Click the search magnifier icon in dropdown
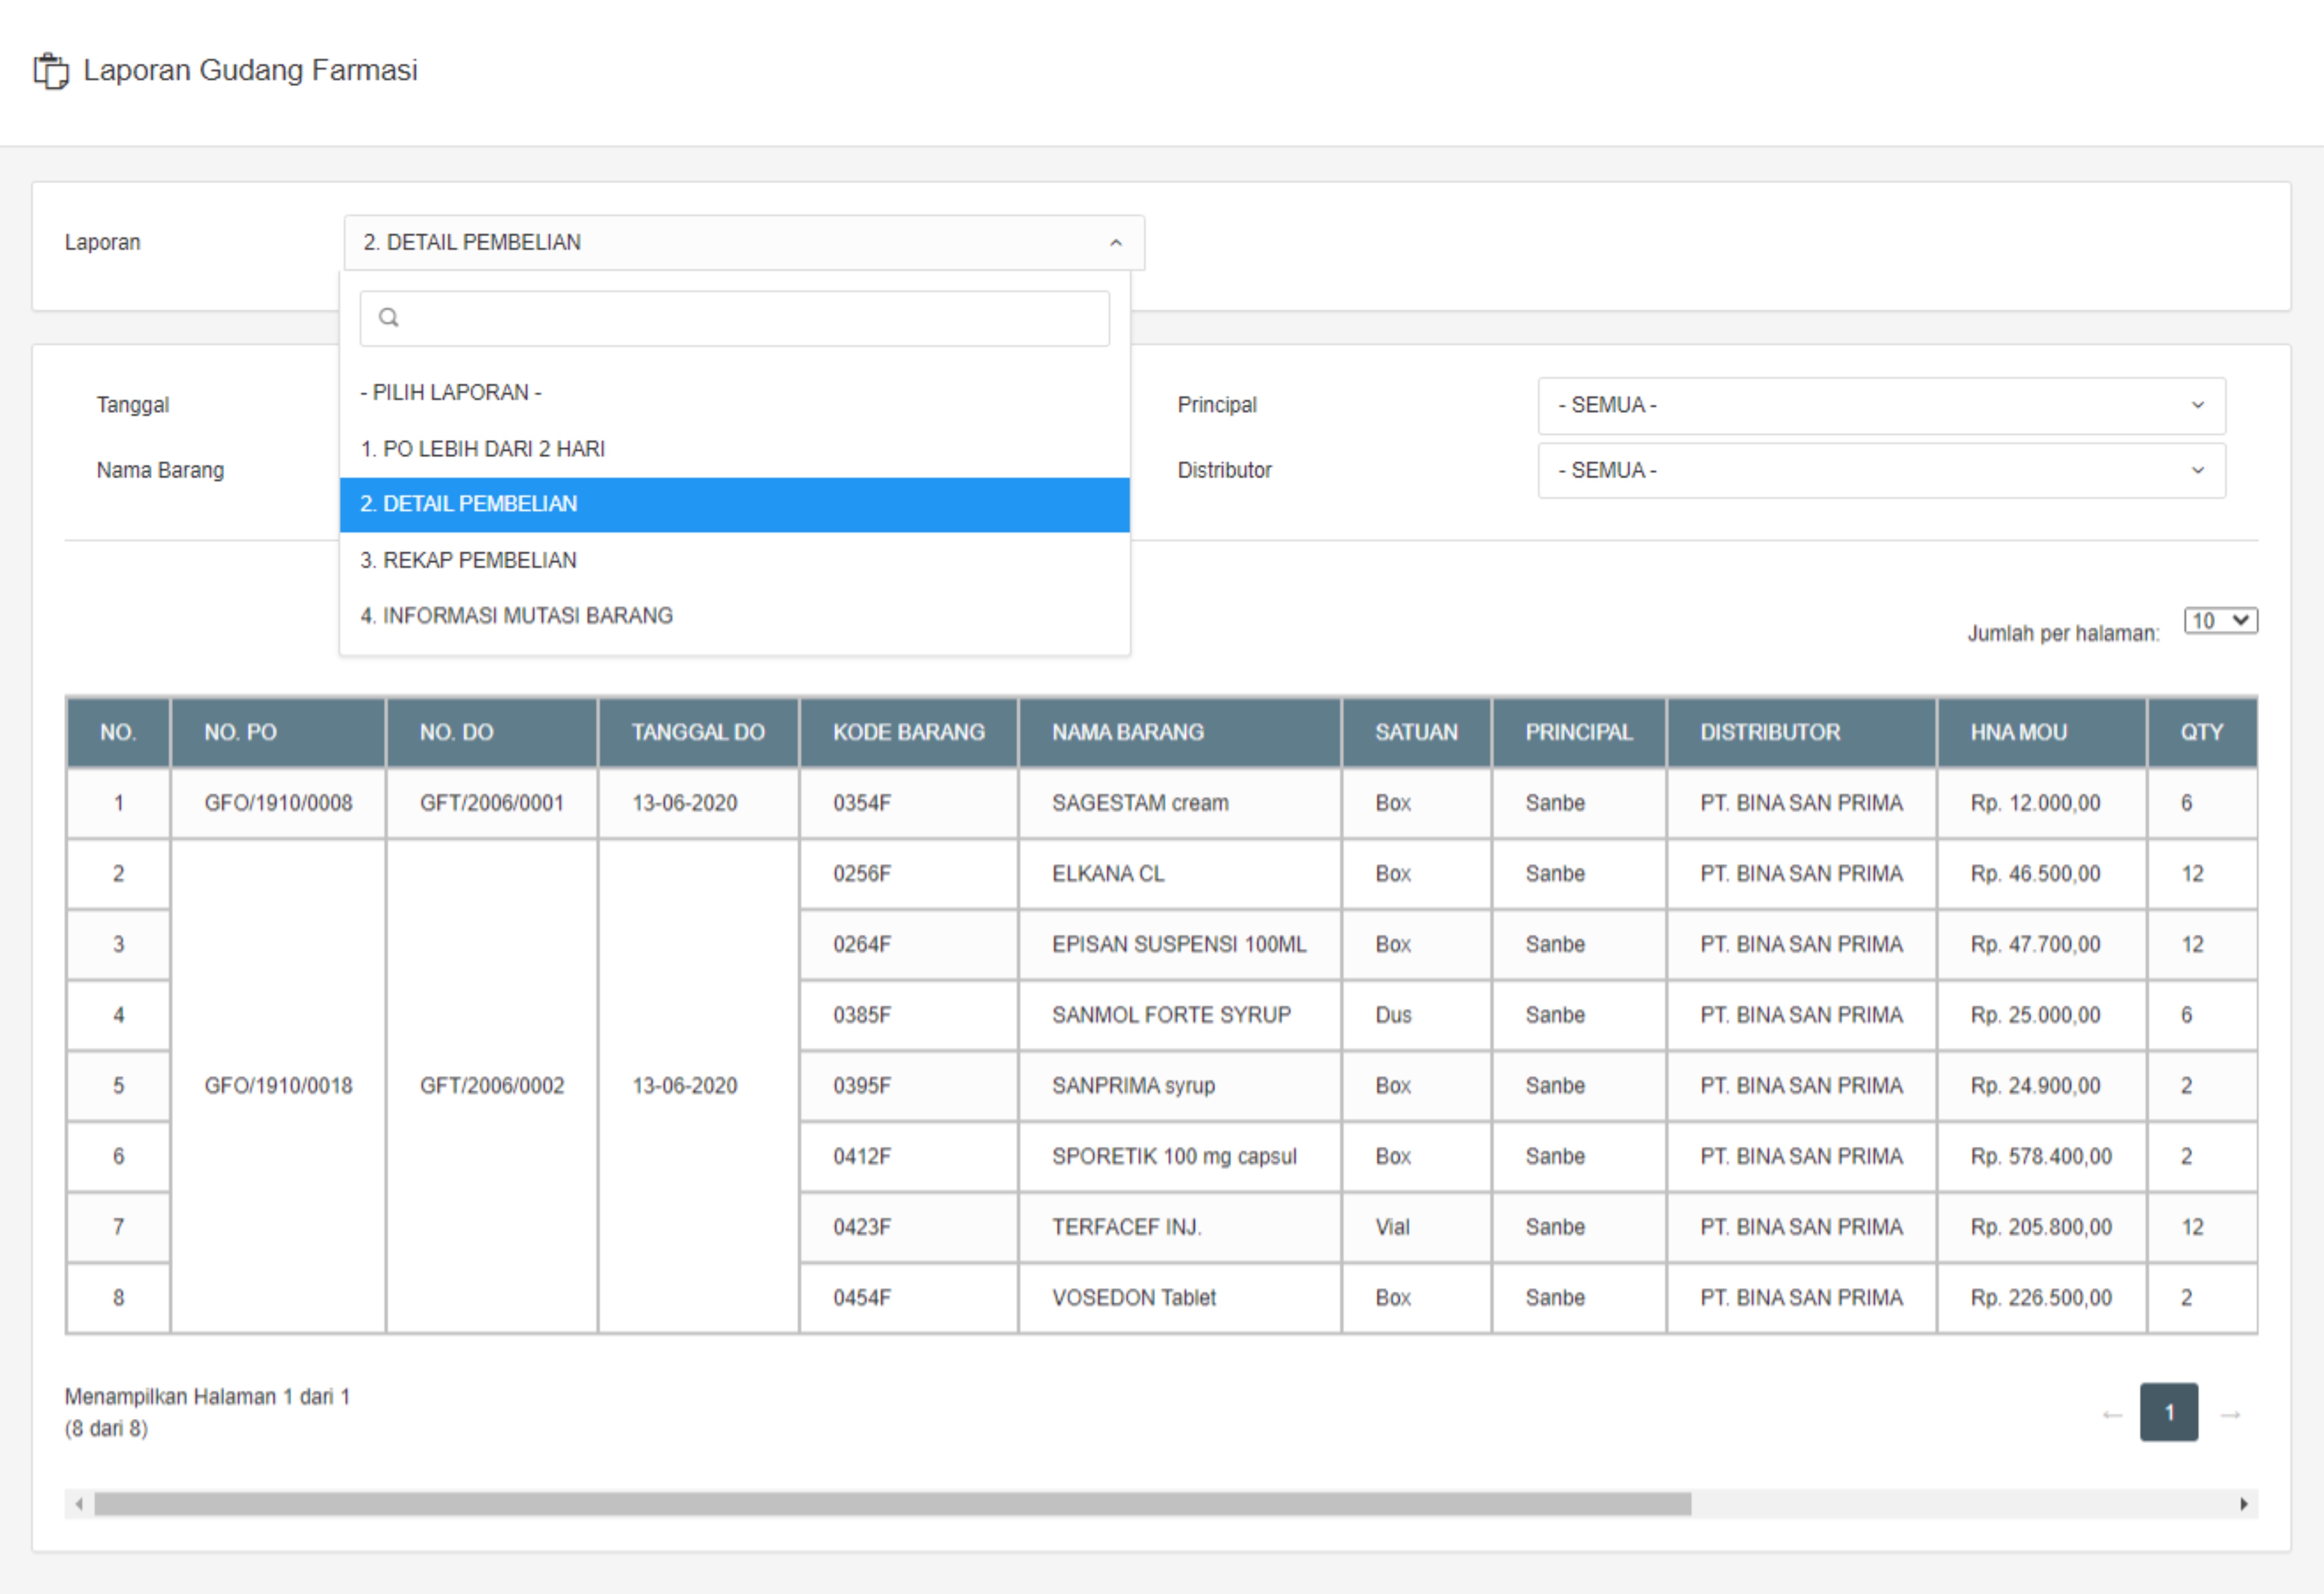This screenshot has width=2324, height=1594. click(x=389, y=318)
